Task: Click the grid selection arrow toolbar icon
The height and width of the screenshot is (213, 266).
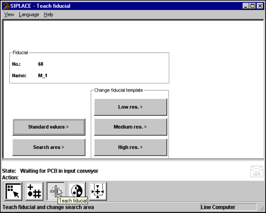Action: click(x=13, y=191)
